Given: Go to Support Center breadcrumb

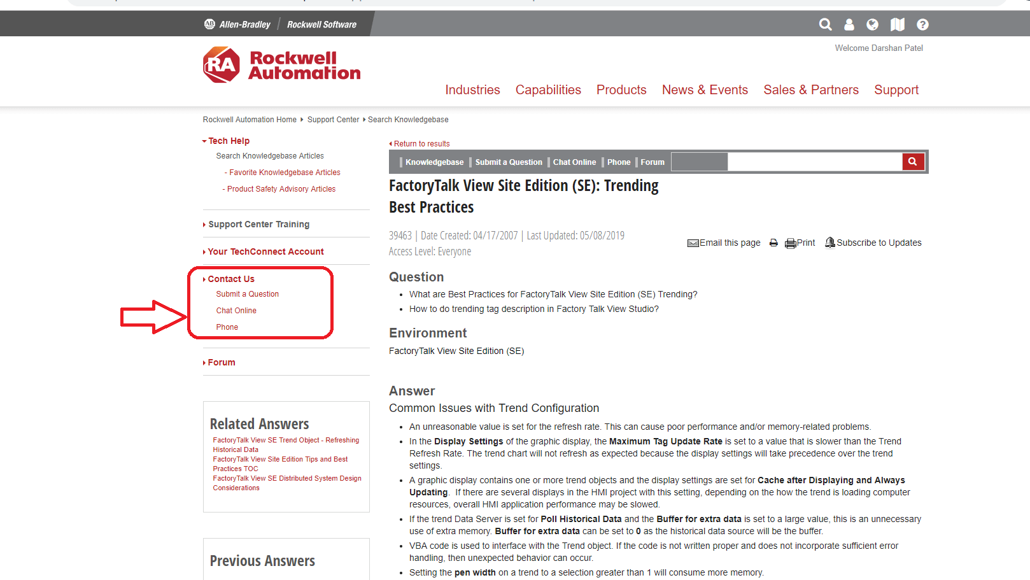Looking at the screenshot, I should tap(333, 120).
